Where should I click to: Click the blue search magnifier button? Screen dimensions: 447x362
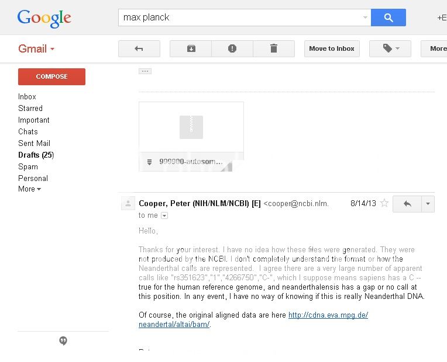[388, 18]
